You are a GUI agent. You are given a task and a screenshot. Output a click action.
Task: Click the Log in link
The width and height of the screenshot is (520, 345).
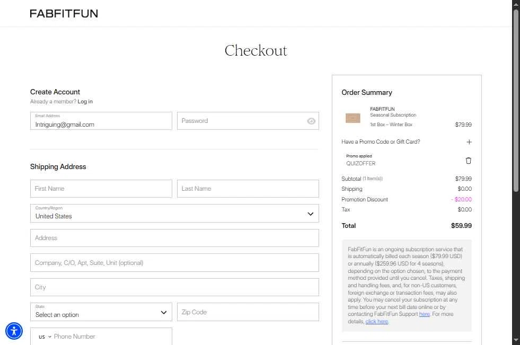(x=85, y=102)
